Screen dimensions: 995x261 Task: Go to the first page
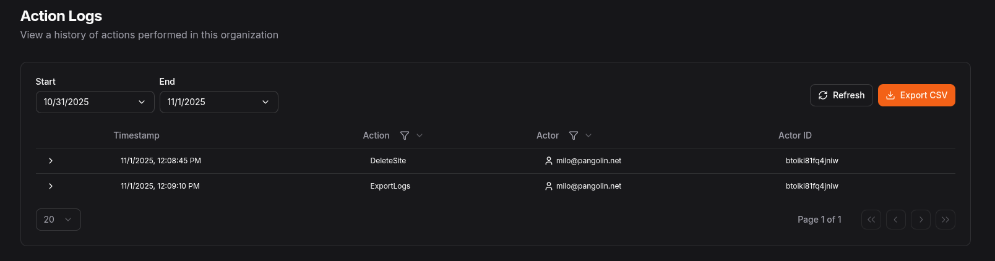click(871, 220)
